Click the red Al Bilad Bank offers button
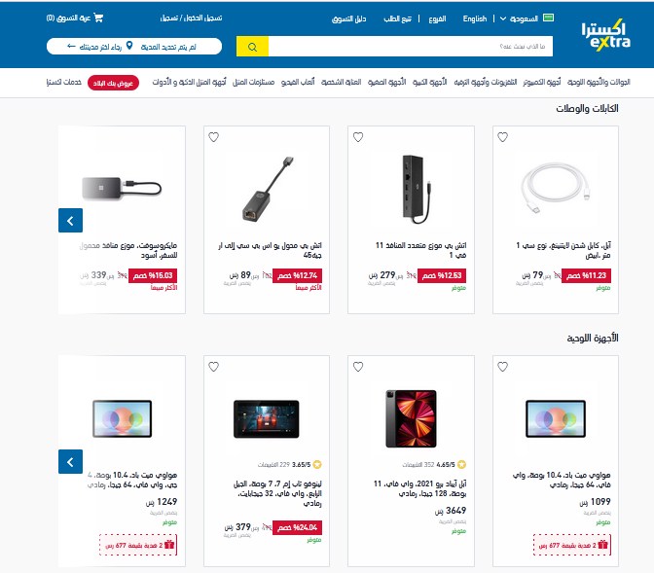654x573 pixels. coord(113,83)
